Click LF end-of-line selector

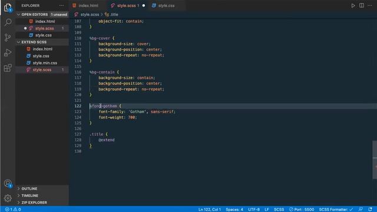point(267,210)
